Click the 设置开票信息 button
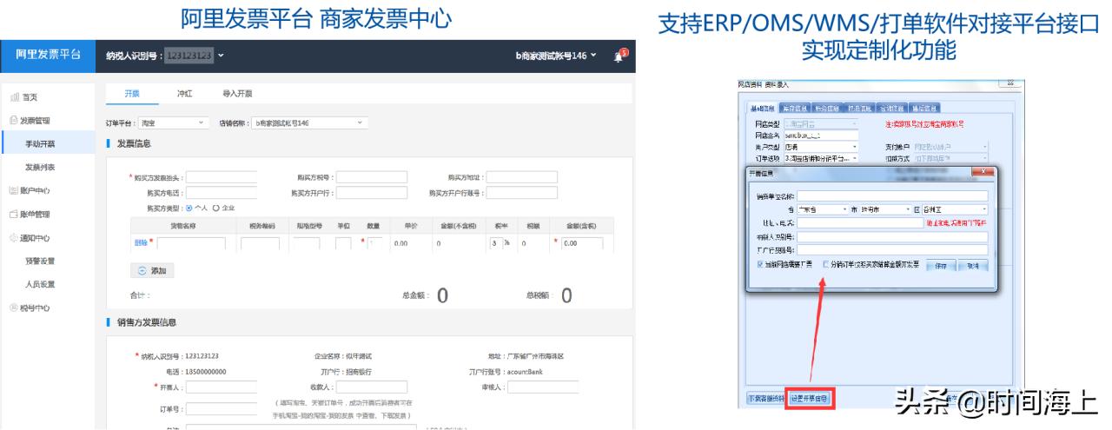This screenshot has width=1112, height=430. coord(810,399)
